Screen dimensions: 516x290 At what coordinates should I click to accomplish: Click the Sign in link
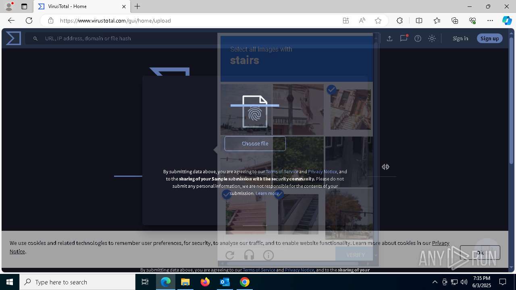tap(460, 38)
